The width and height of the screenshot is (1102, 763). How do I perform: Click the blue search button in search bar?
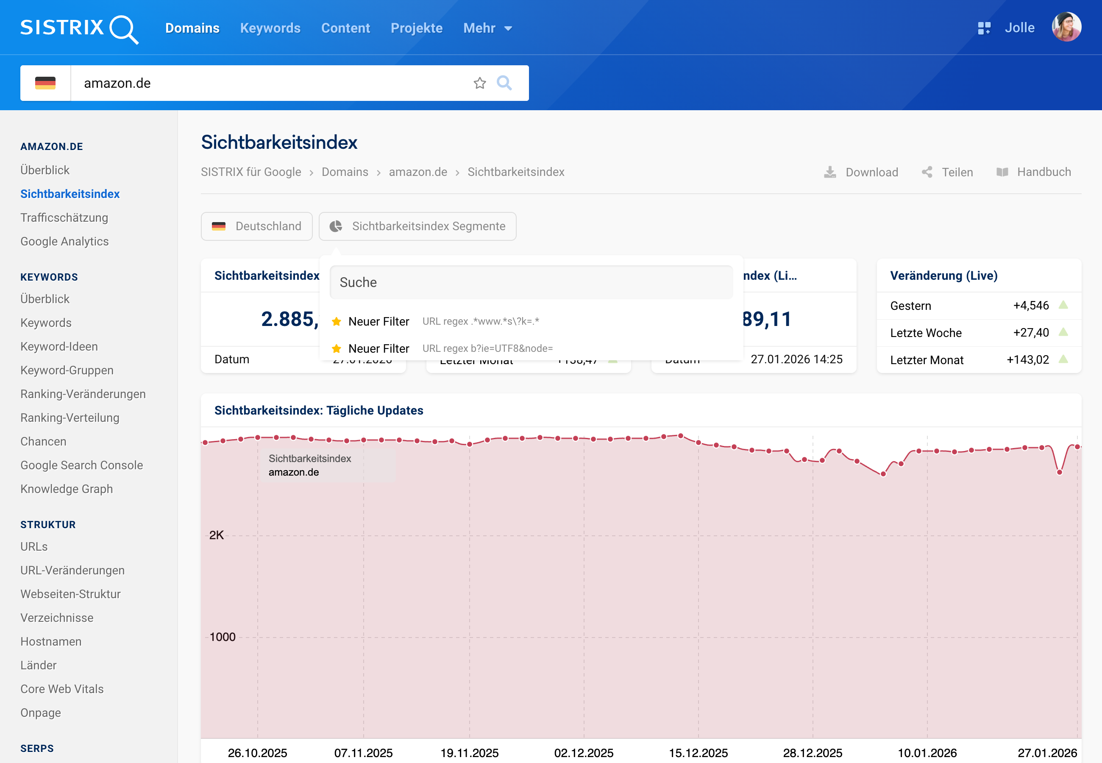tap(505, 83)
